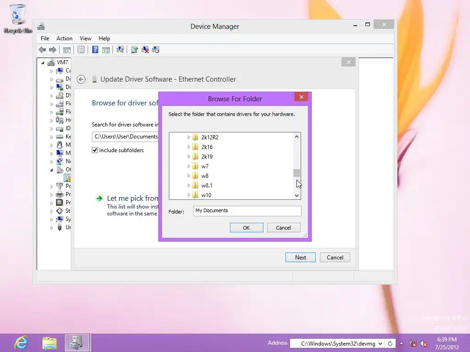Click the muted volume tray icon

pos(424,343)
